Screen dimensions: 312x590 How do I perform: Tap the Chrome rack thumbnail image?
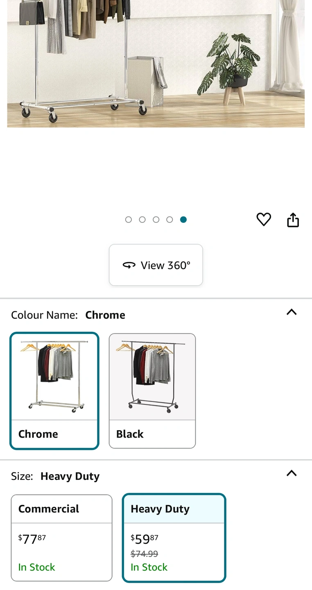tap(54, 377)
